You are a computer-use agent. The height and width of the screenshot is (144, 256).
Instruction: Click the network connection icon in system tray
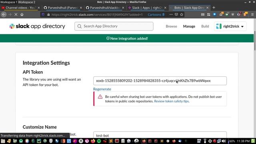pyautogui.click(x=219, y=141)
